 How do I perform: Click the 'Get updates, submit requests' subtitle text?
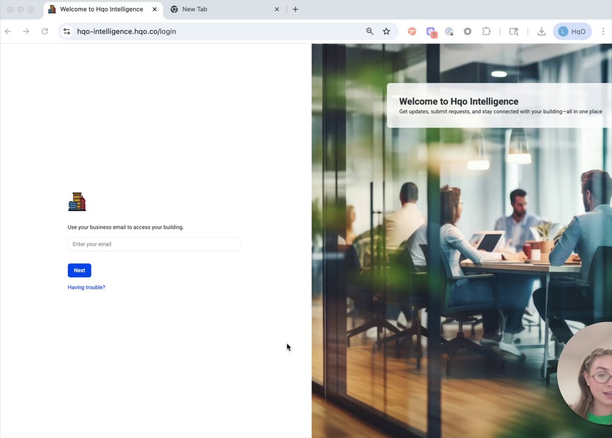[x=501, y=112]
